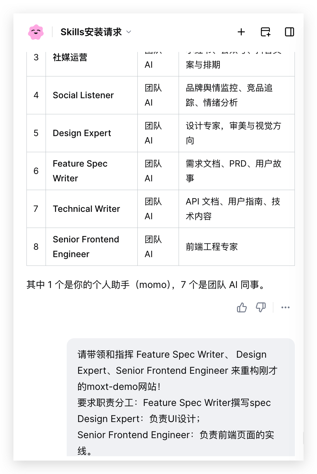The width and height of the screenshot is (317, 474).
Task: Click the pink momo avatar logo
Action: pyautogui.click(x=36, y=32)
